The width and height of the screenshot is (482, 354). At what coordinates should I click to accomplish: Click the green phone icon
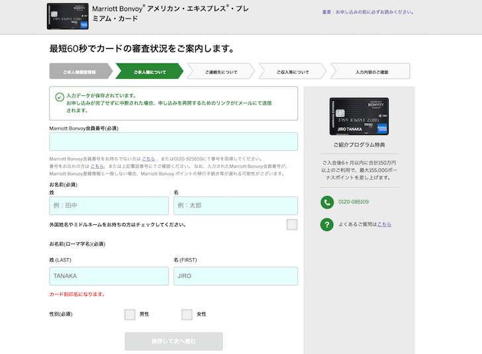coord(327,202)
